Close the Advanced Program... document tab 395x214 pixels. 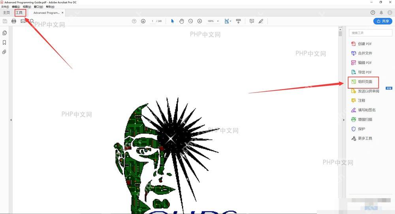coord(62,13)
